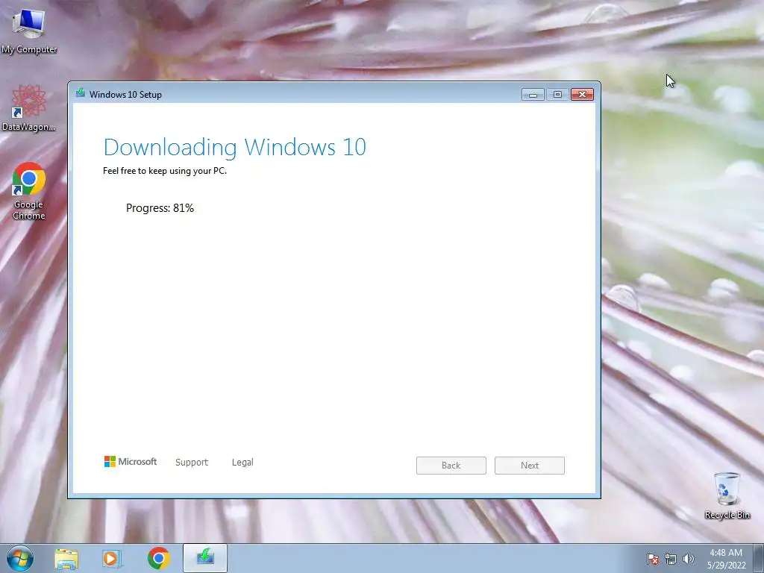Select the DataWagon desktop shortcut
This screenshot has height=573, width=764.
[x=29, y=108]
